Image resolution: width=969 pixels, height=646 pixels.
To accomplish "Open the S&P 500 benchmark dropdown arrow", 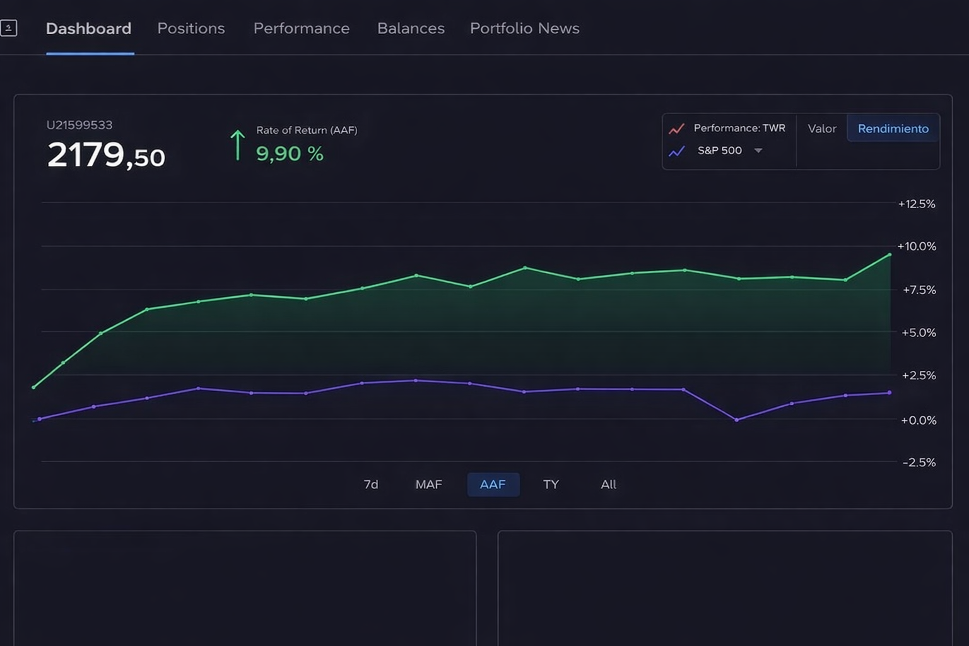I will point(758,151).
